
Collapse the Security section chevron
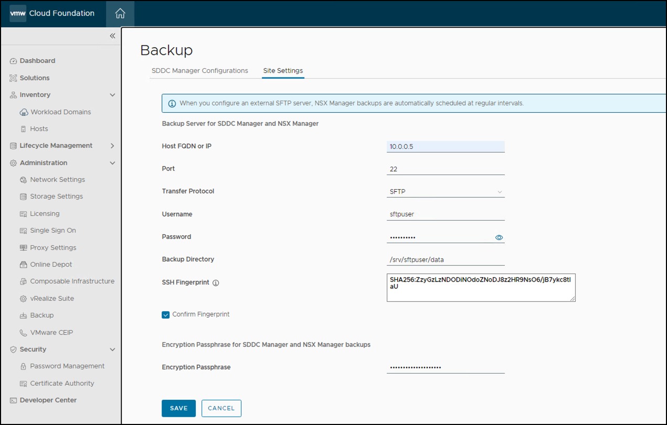112,350
